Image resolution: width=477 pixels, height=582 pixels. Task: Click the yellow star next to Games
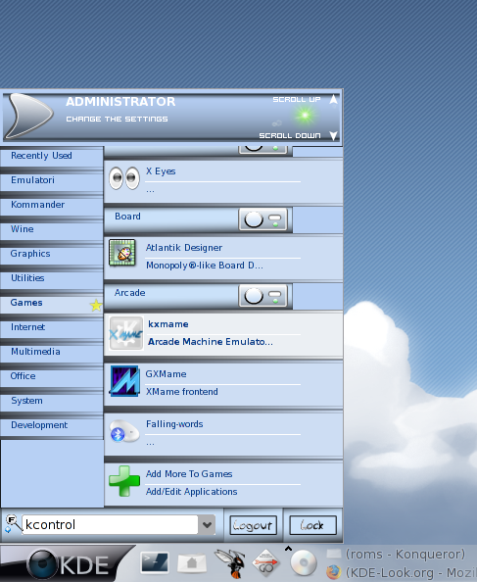click(x=96, y=305)
